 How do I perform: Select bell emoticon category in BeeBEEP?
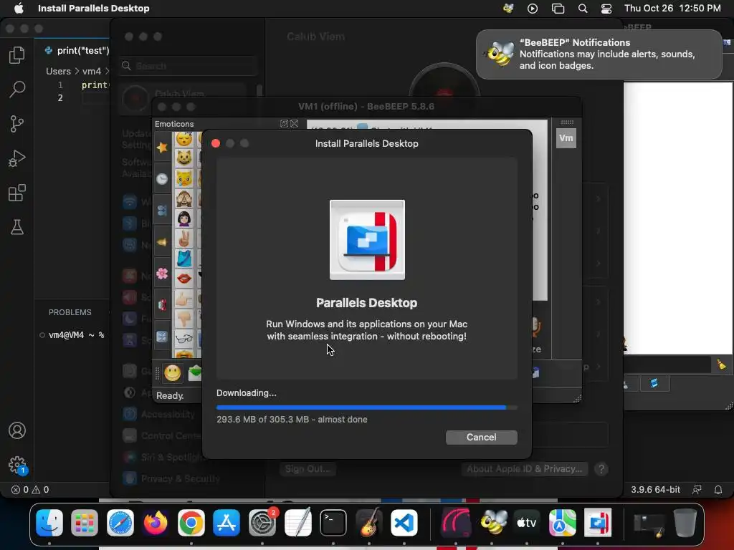[x=162, y=242]
